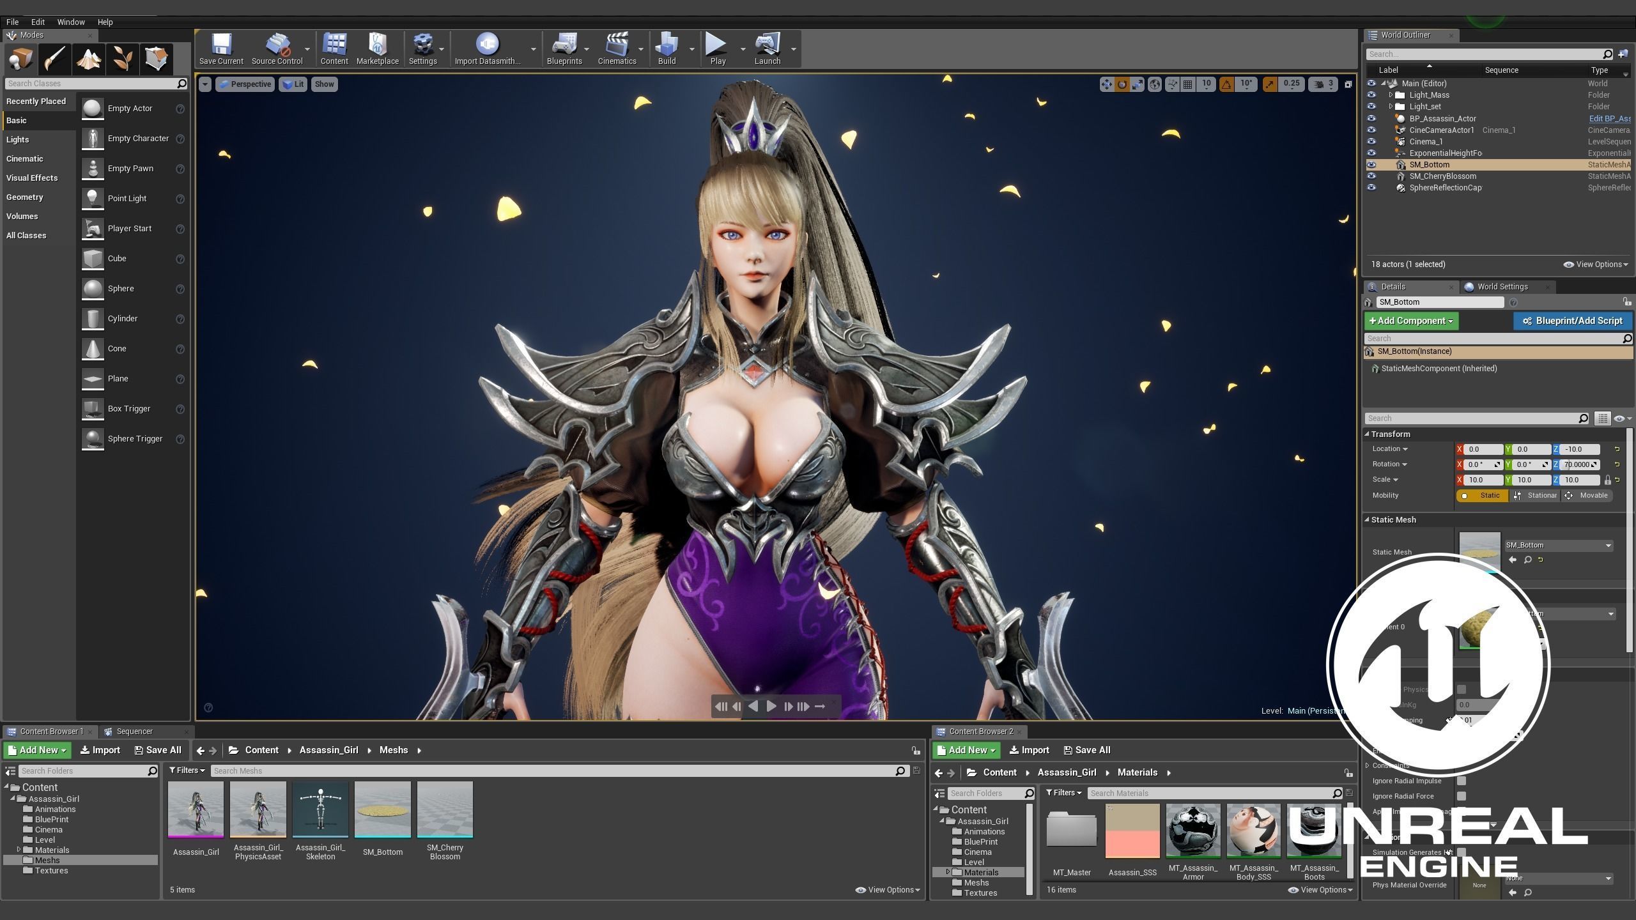Select the Foliage mode icon
Viewport: 1636px width, 920px height.
coord(123,59)
